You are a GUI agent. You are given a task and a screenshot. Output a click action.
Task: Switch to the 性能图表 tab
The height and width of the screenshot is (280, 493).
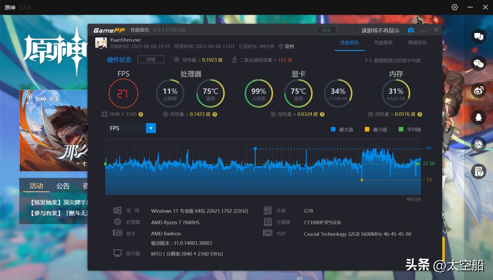pos(383,43)
